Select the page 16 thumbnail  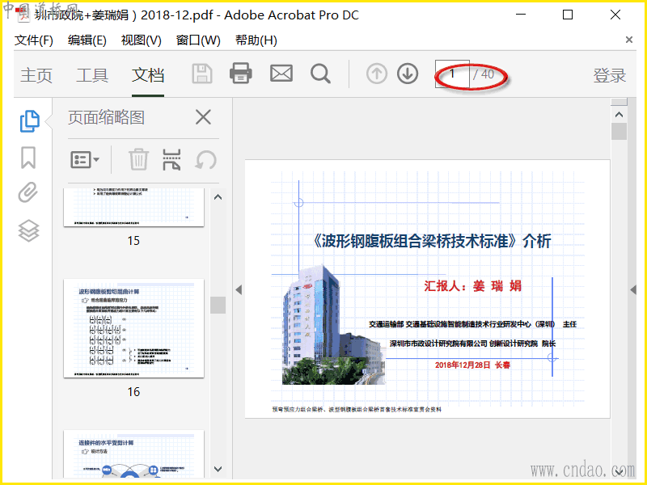[133, 328]
